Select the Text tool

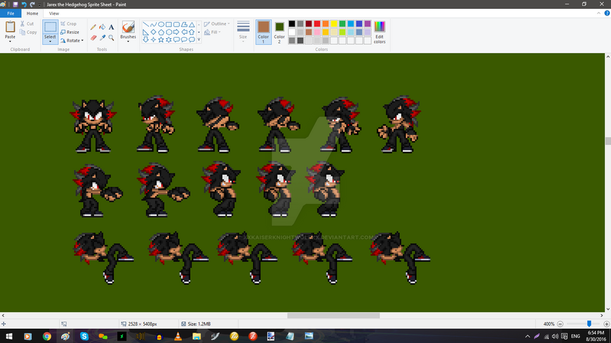click(x=112, y=27)
